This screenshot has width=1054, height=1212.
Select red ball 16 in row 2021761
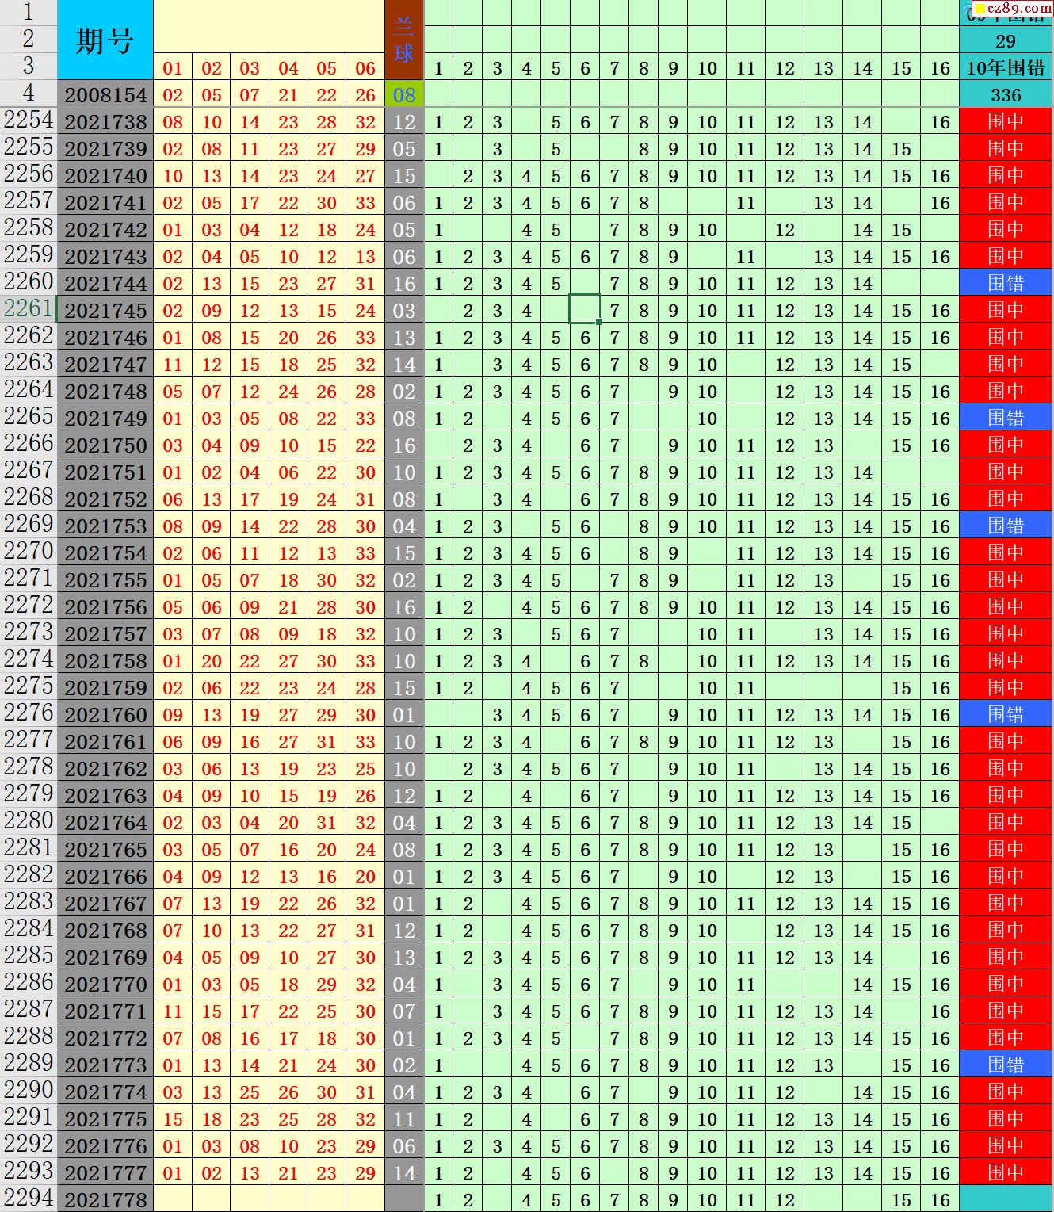[x=250, y=741]
